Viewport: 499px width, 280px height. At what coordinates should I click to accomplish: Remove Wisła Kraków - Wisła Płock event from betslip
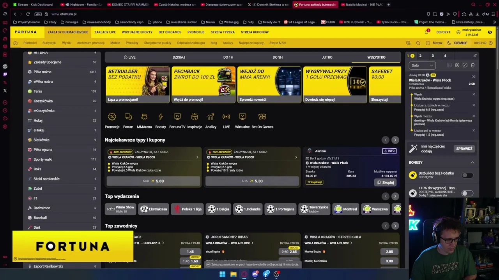[474, 77]
